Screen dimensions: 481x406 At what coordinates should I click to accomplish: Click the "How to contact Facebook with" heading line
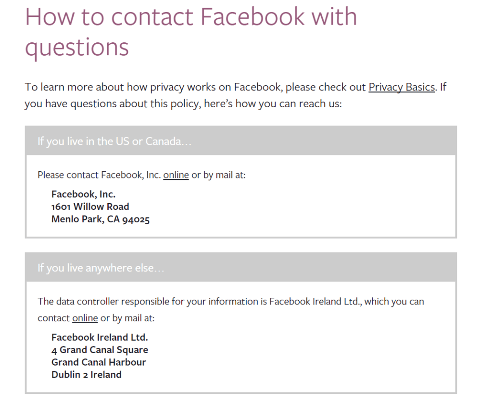pos(191,16)
